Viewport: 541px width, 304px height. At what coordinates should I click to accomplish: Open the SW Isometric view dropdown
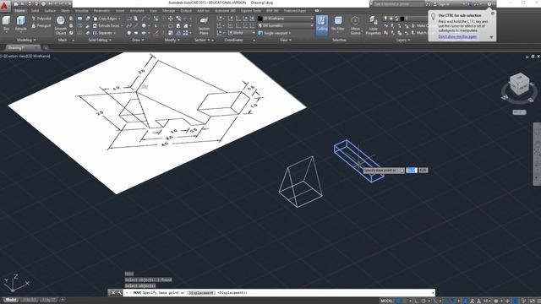pyautogui.click(x=287, y=25)
